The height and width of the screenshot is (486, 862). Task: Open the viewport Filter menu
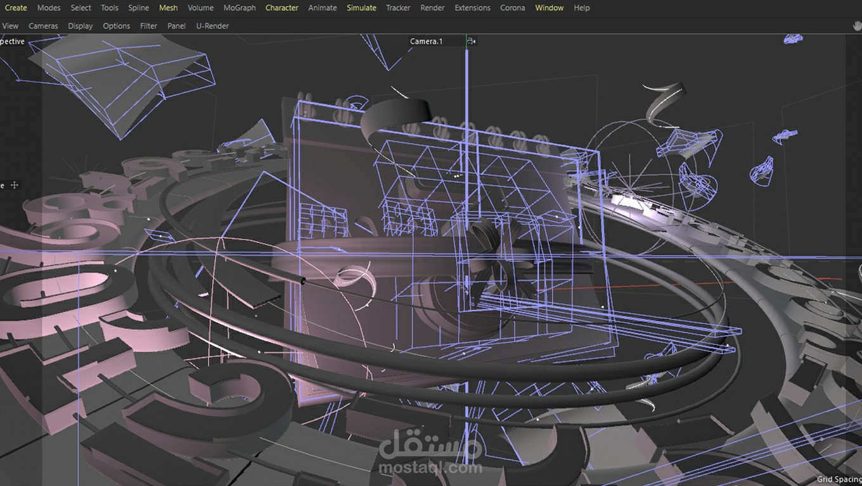point(149,26)
